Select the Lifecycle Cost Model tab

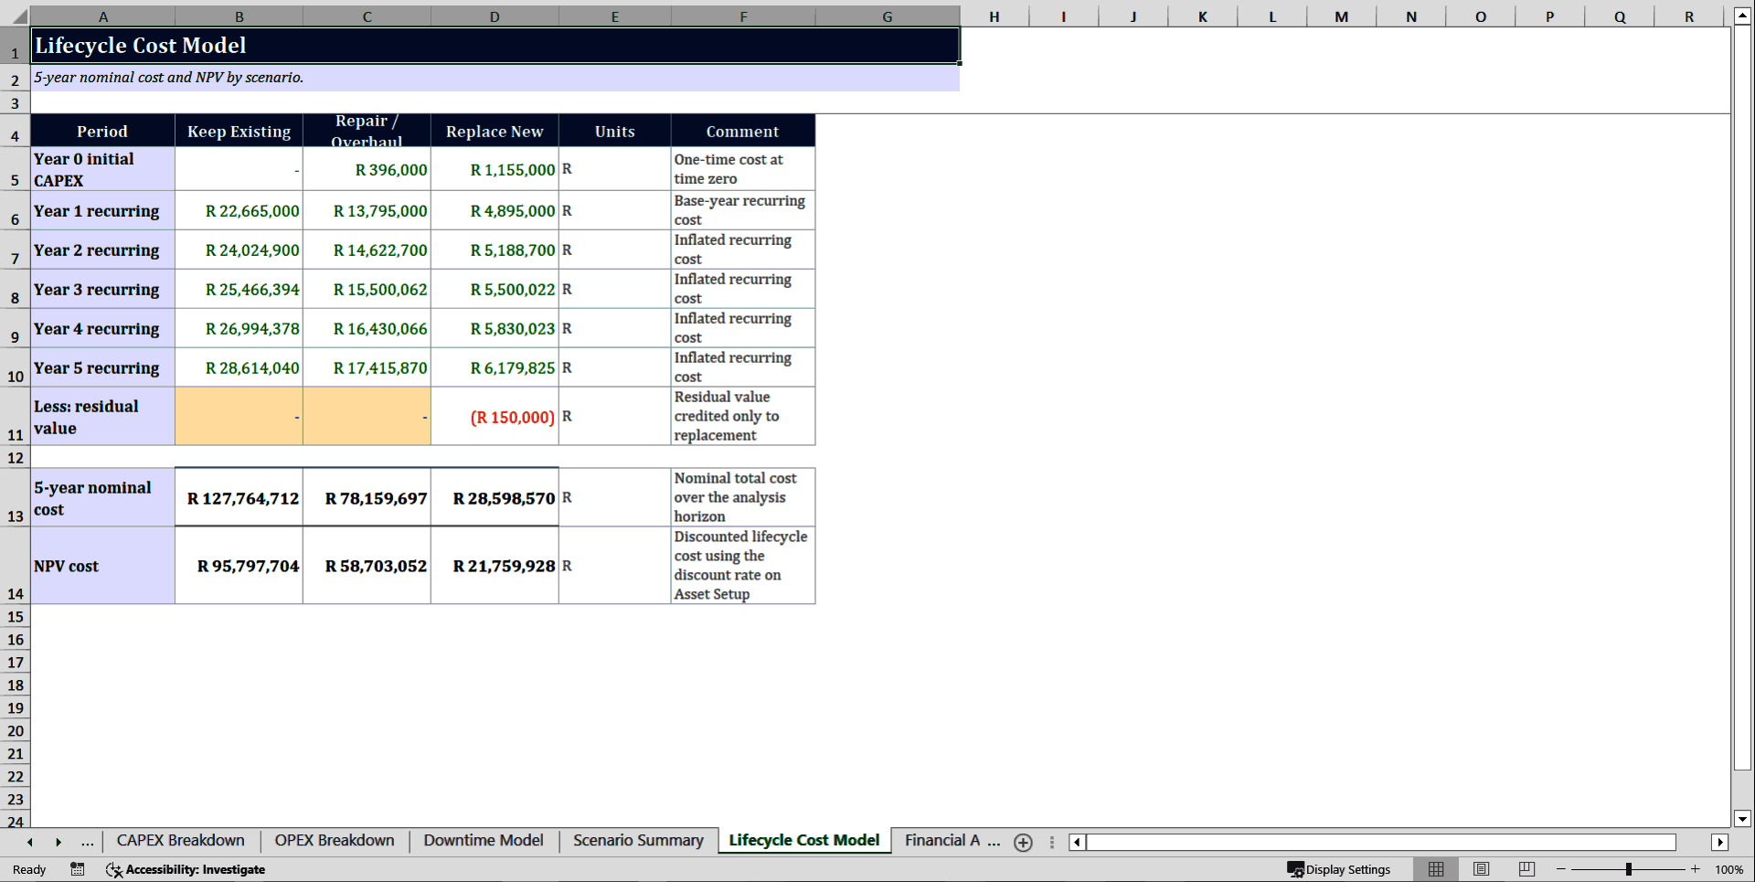(804, 841)
